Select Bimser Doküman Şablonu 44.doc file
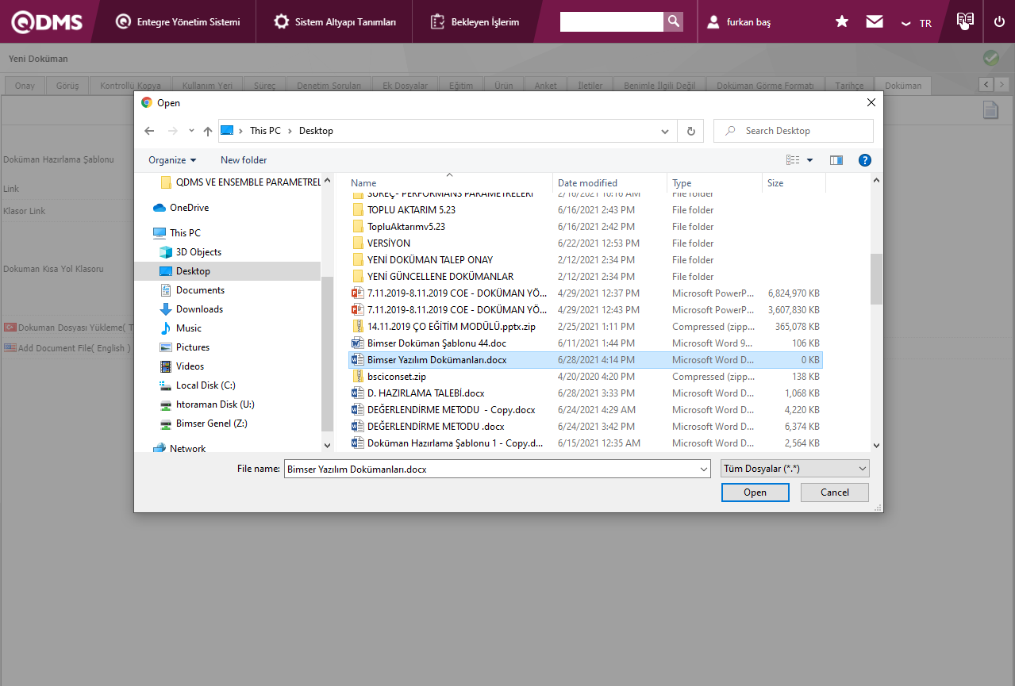The height and width of the screenshot is (686, 1015). [x=436, y=343]
